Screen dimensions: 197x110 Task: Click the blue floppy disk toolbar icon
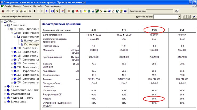pos(93,11)
